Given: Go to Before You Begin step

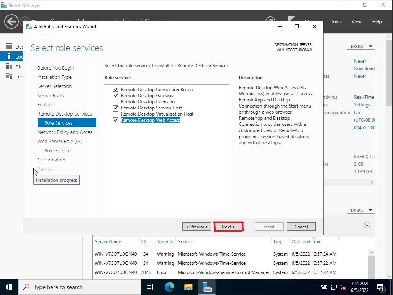Looking at the screenshot, I should (x=56, y=68).
